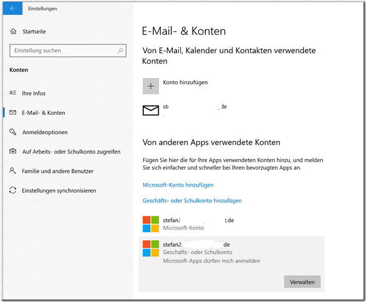Click the key icon for Anmeldeoptionen
This screenshot has width=366, height=302.
pos(13,132)
